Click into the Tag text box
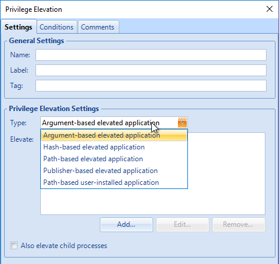Image resolution: width=279 pixels, height=264 pixels. (x=151, y=86)
